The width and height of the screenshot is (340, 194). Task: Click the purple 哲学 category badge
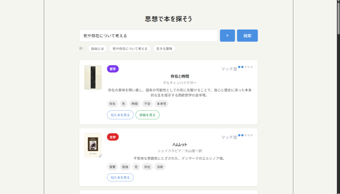(113, 69)
